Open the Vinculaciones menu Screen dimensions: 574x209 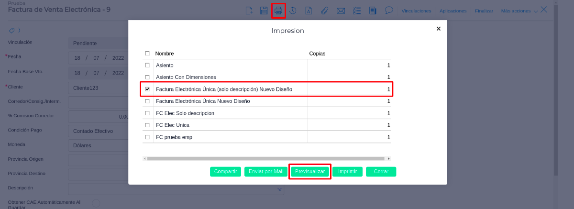(x=416, y=11)
